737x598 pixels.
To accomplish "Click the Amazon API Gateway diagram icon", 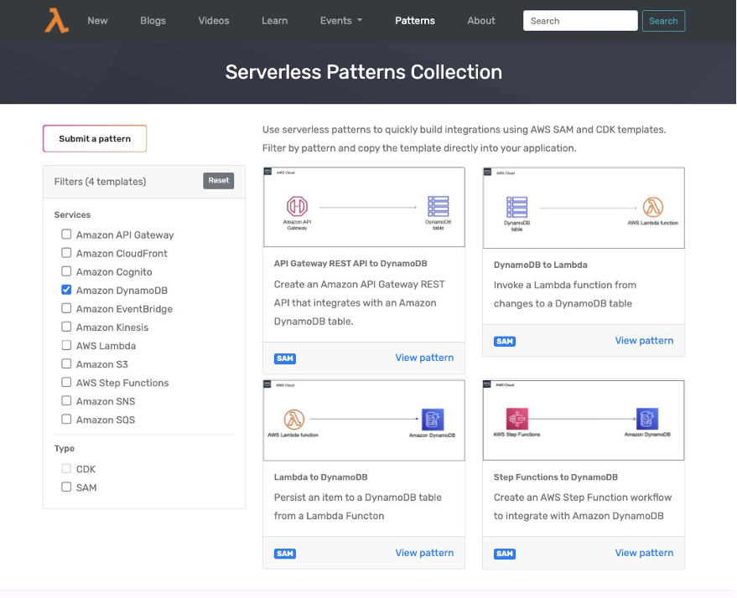I will coord(297,206).
